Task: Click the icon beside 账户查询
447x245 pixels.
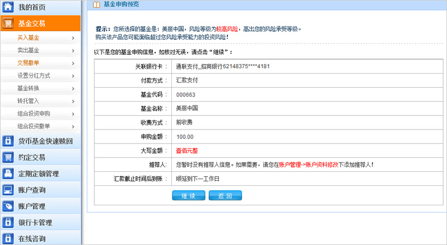Action: point(8,190)
